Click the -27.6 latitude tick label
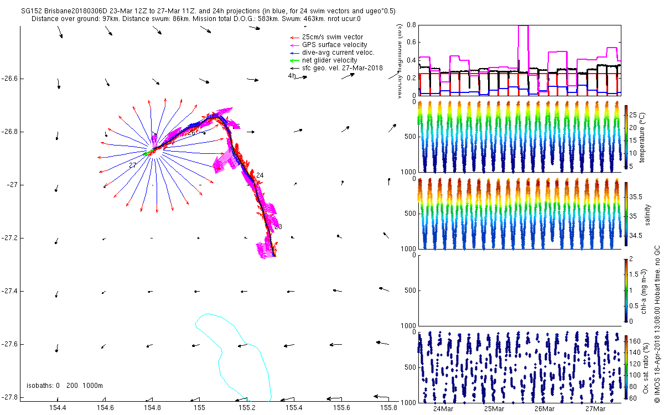The image size is (664, 415). coord(10,344)
